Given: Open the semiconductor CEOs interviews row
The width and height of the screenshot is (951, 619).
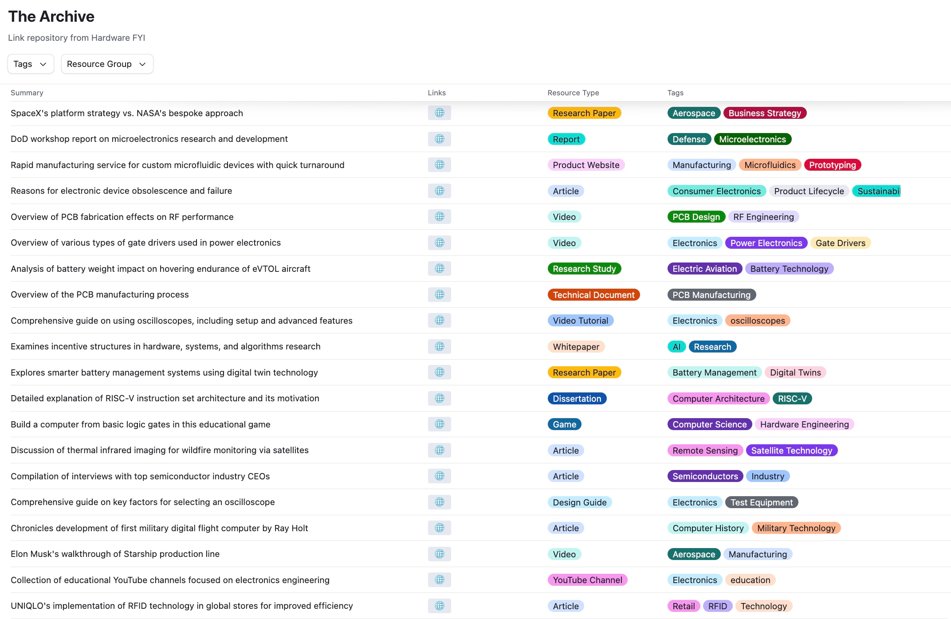Looking at the screenshot, I should point(140,476).
